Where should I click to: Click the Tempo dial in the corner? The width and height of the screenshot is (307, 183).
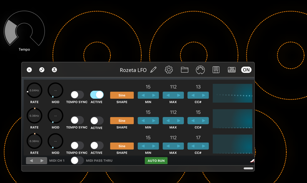pos(24,28)
